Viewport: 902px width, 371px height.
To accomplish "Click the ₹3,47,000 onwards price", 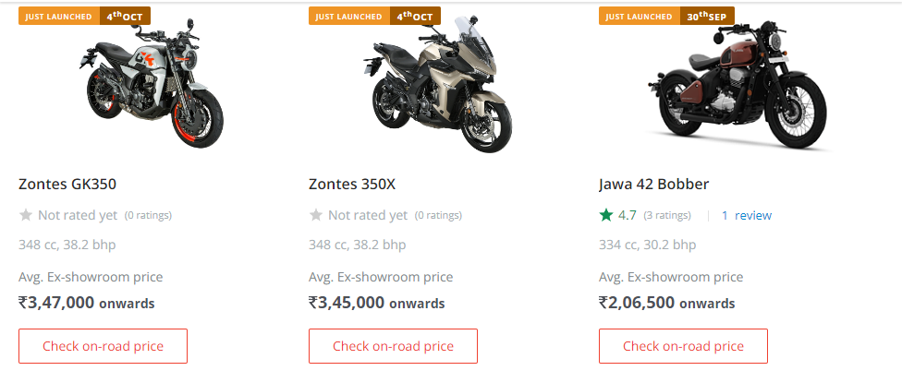I will tap(87, 303).
